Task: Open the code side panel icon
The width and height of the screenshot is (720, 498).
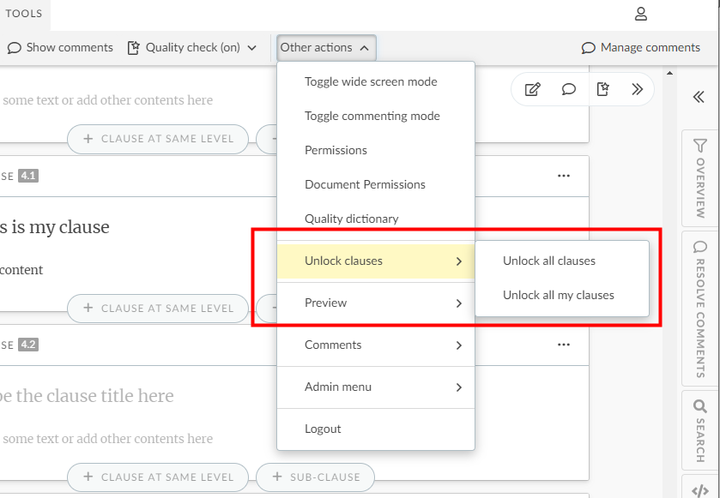Action: tap(699, 490)
